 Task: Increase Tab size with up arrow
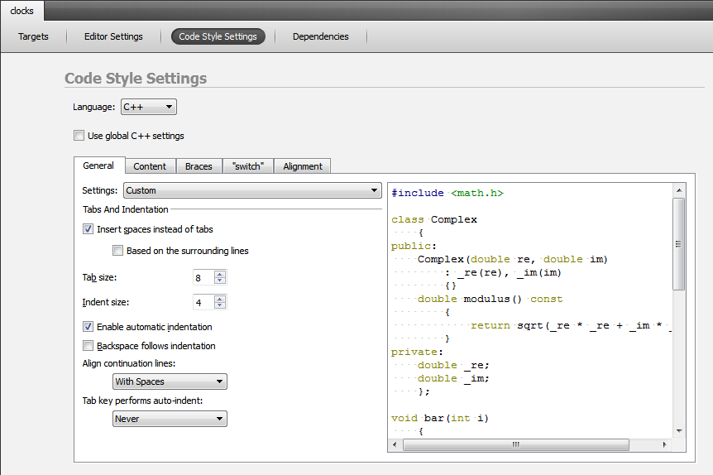coord(220,275)
